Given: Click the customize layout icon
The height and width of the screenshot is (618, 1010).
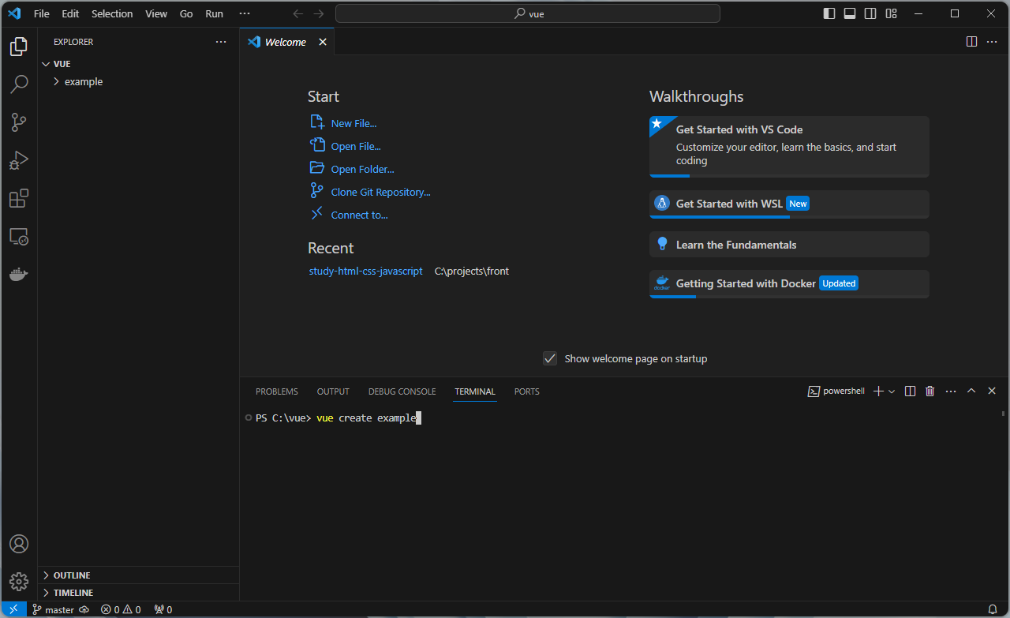Looking at the screenshot, I should point(891,13).
